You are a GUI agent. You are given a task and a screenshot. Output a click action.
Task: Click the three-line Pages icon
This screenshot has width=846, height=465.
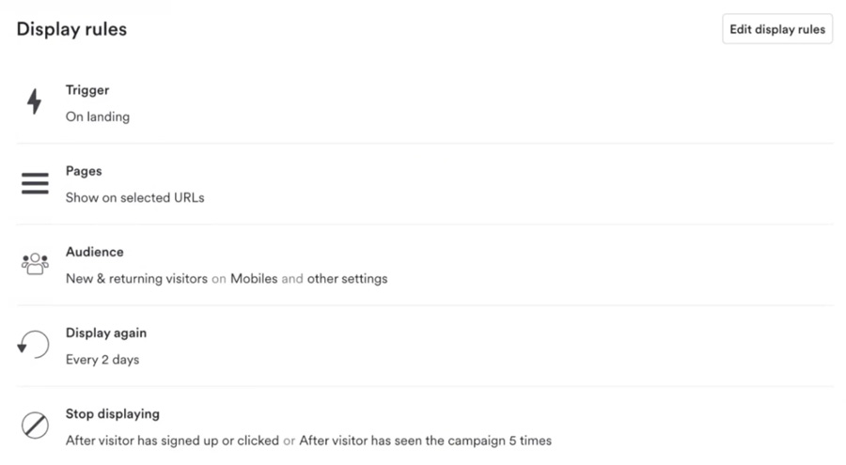click(35, 183)
